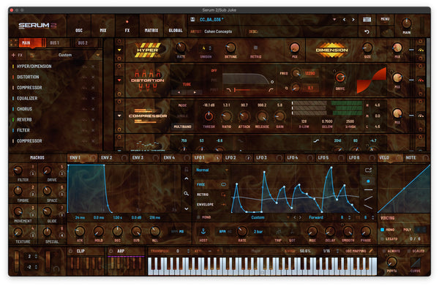Select LFO point draw tool
This screenshot has height=286, width=439.
(x=368, y=181)
